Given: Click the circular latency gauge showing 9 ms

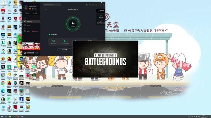Looking at the screenshot, I should pyautogui.click(x=73, y=24).
